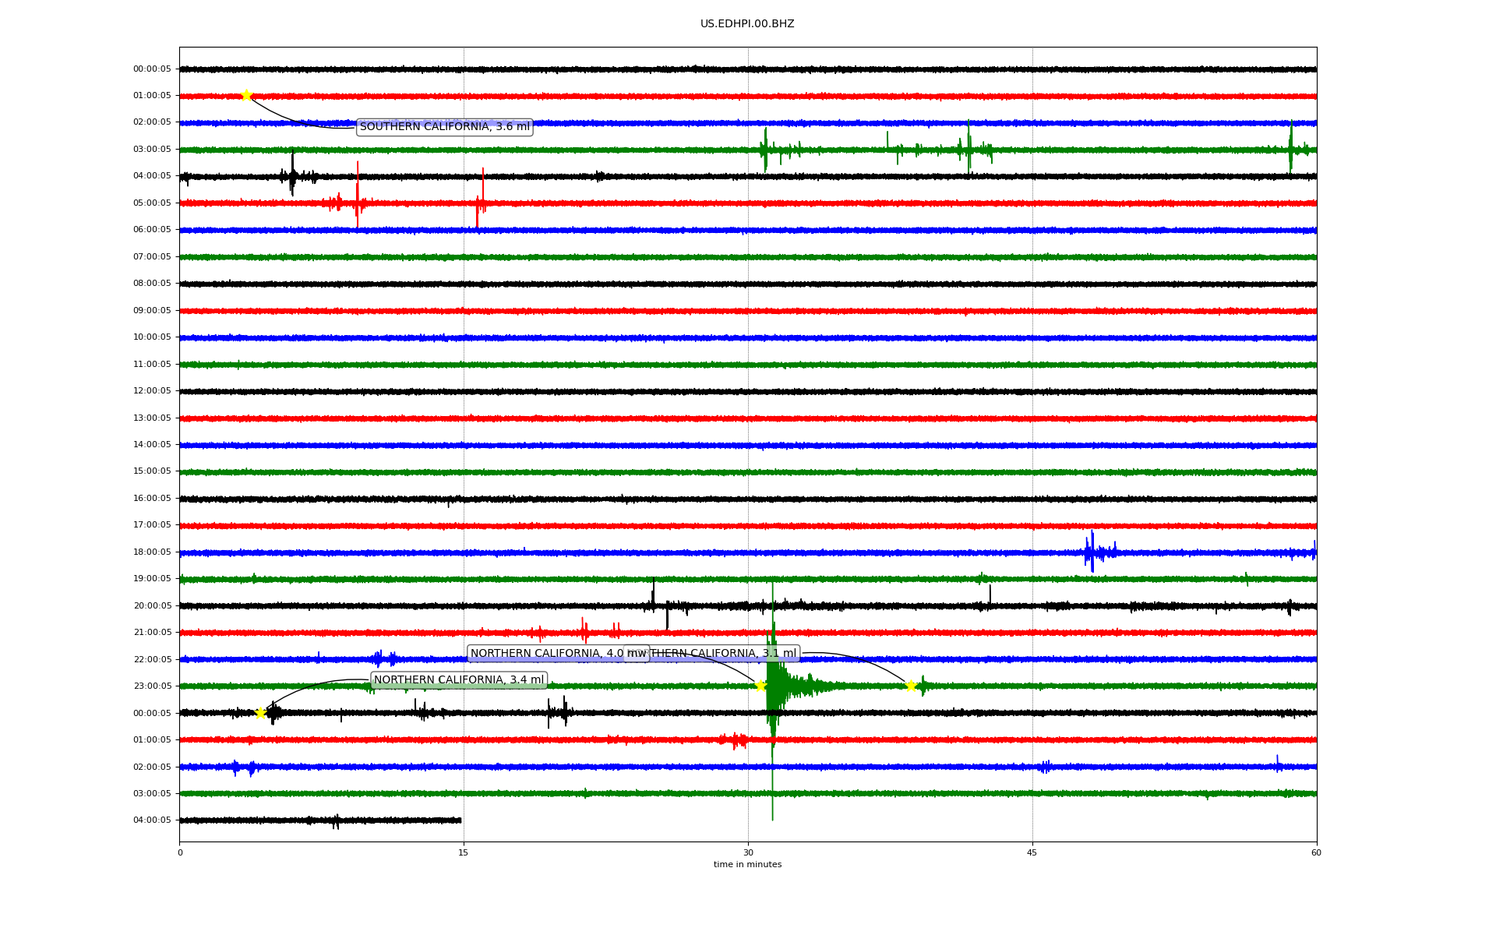Click the plot title US.EDHPI.00.BHZ

(x=746, y=24)
